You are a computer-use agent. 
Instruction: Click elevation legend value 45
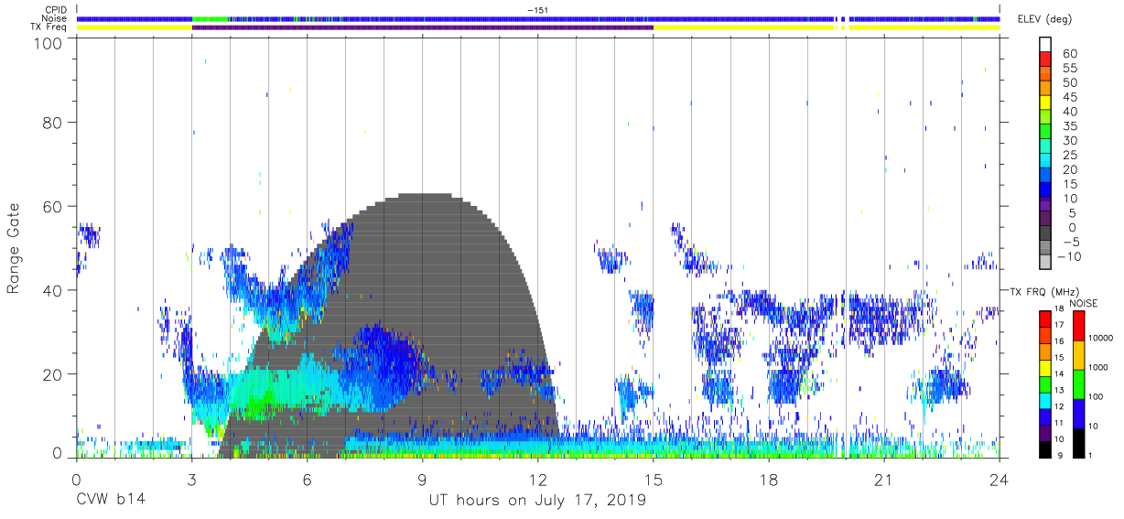click(1070, 97)
